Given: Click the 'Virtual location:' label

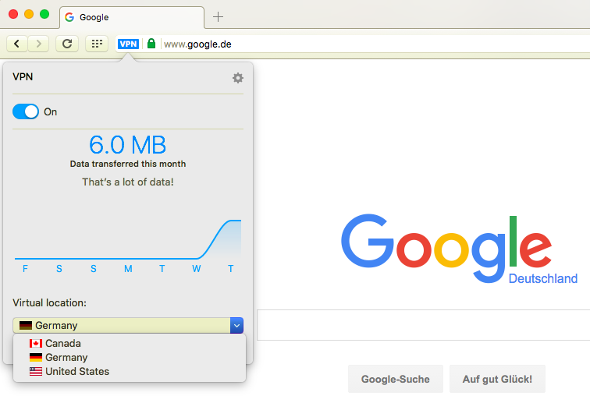Looking at the screenshot, I should (x=49, y=303).
